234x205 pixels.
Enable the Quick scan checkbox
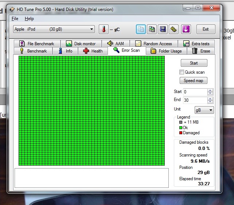point(182,72)
